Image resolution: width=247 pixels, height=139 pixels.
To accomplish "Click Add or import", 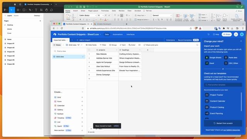I will click(x=83, y=40).
